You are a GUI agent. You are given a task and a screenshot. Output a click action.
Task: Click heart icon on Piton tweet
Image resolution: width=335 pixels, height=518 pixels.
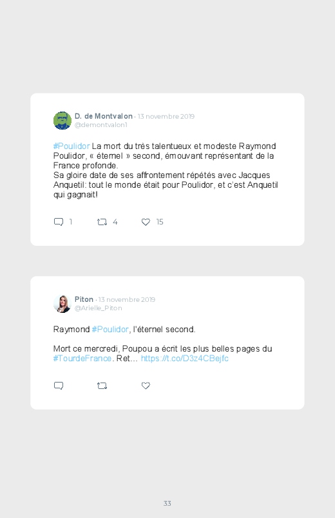click(146, 386)
